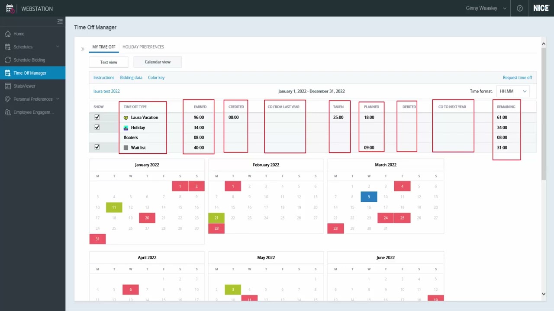
Task: Select red March 24 day
Action: coord(386,218)
